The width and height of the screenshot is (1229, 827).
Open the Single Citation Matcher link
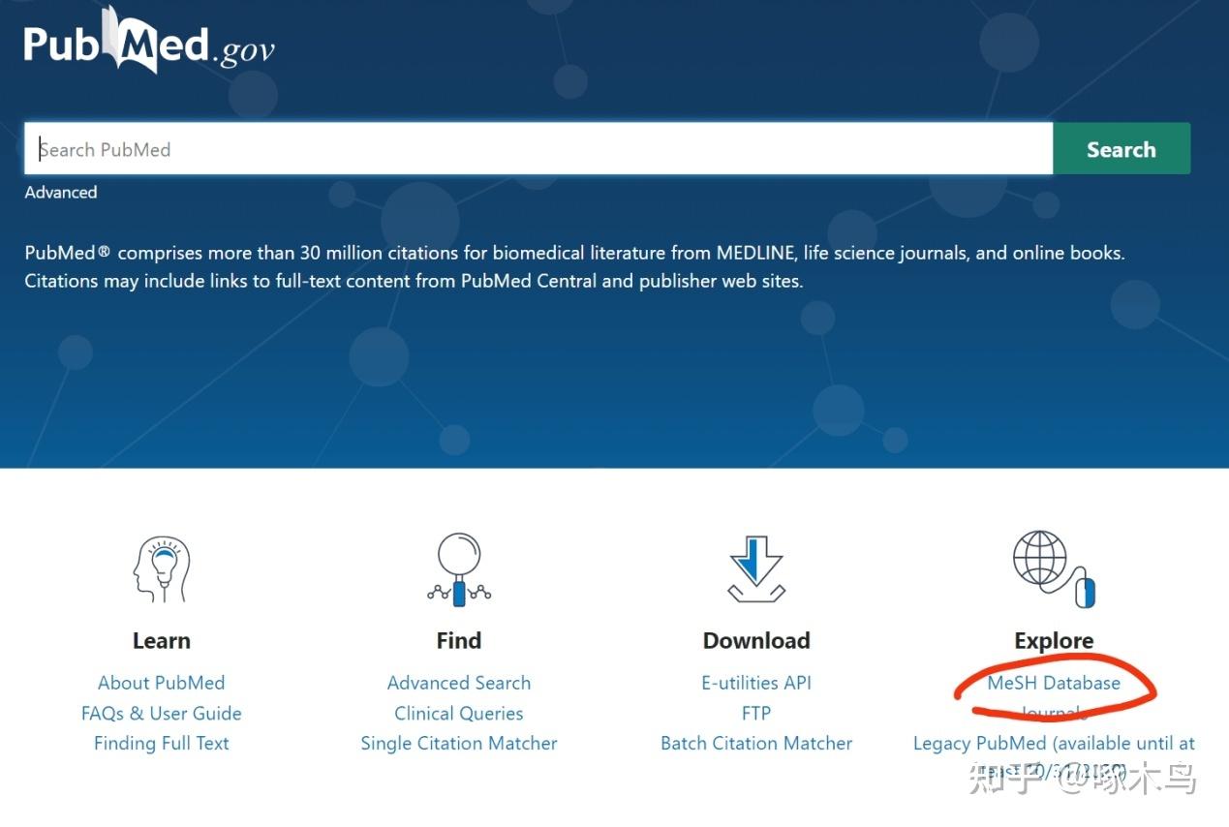[459, 743]
